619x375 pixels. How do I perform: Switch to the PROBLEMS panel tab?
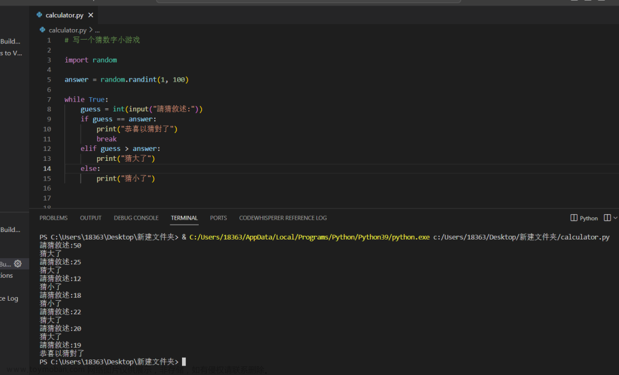[x=54, y=218]
